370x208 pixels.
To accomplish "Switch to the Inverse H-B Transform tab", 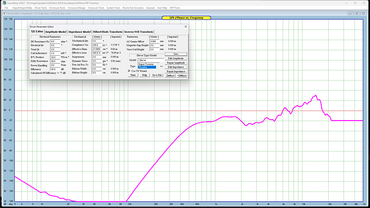I will pos(138,32).
